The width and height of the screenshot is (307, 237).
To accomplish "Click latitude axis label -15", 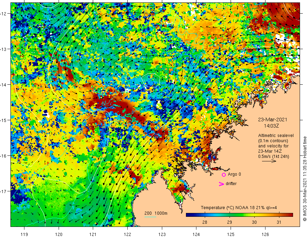I will point(4,120).
